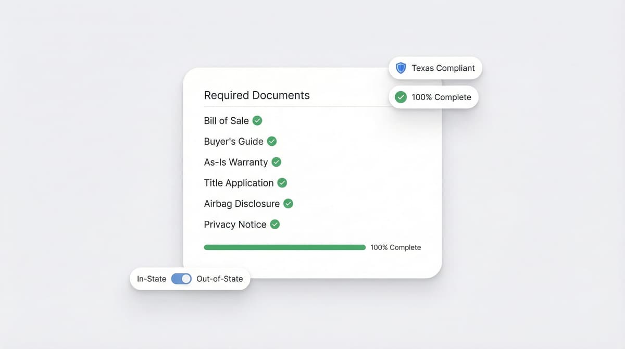Click the 100% Complete badge
The image size is (625, 349).
point(433,97)
